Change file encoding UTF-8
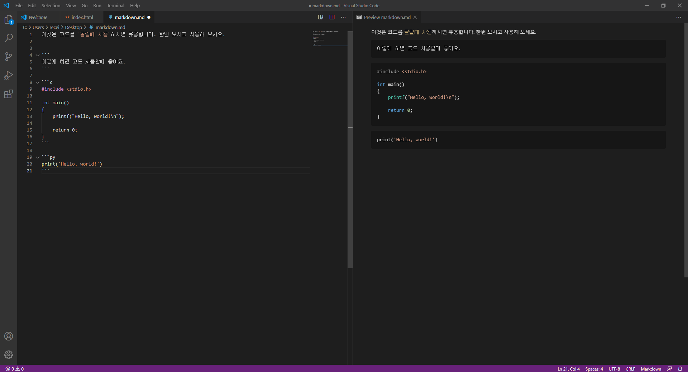This screenshot has width=688, height=372. click(614, 369)
